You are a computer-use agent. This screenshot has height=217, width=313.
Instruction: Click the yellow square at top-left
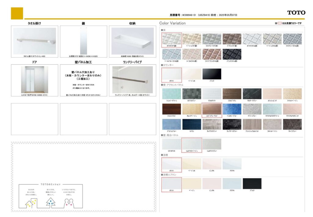(x=17, y=13)
